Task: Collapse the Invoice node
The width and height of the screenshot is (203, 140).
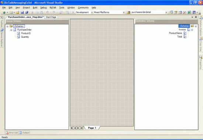Action: coord(192,30)
